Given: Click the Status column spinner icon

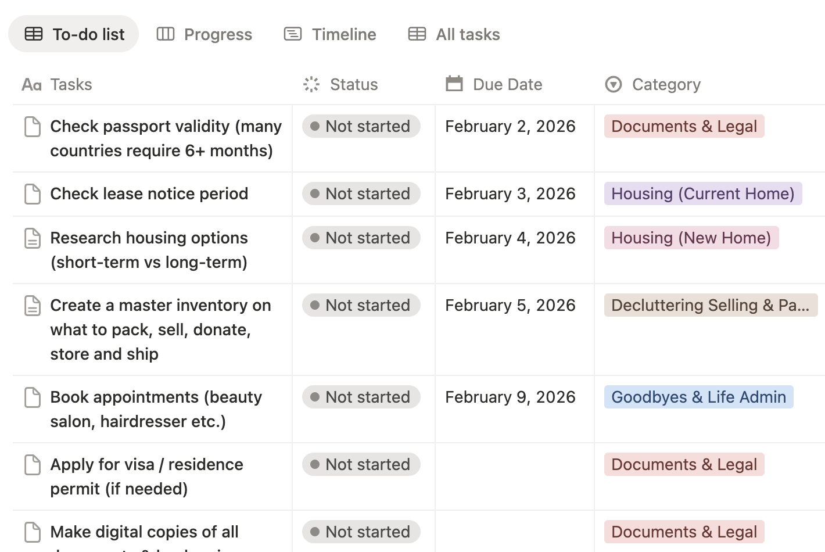Looking at the screenshot, I should click(311, 84).
